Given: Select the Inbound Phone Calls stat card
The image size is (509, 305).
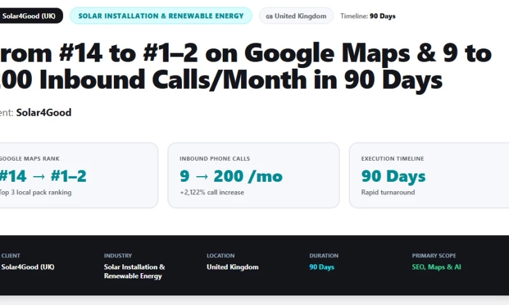Looking at the screenshot, I should [x=253, y=175].
